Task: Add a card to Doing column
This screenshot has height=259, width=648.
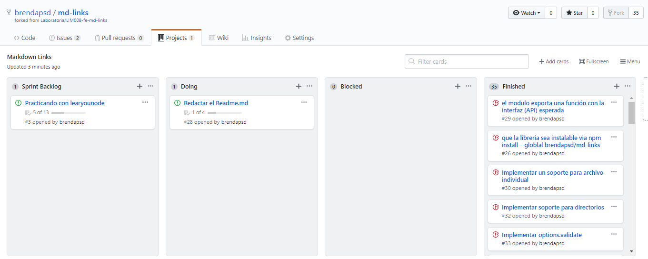Action: [299, 86]
